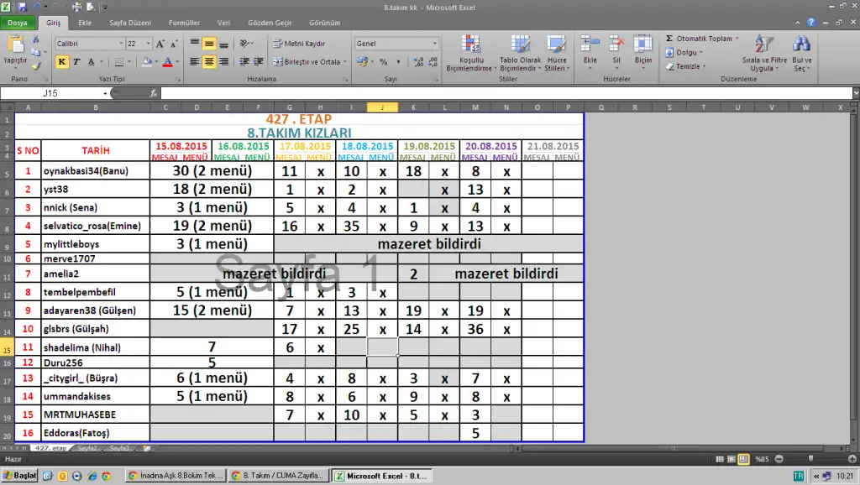Click the Otomatik Toplam sigma icon
This screenshot has width=860, height=485.
coord(669,39)
